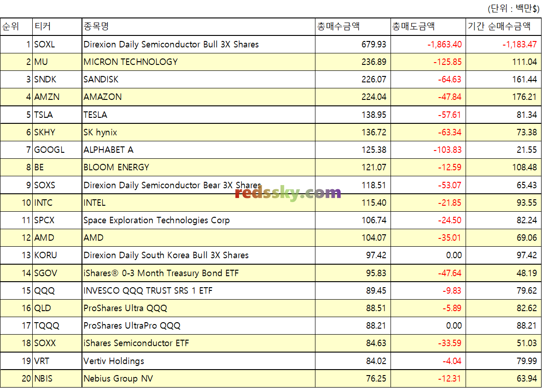Select the sell amount -33.59

(449, 343)
